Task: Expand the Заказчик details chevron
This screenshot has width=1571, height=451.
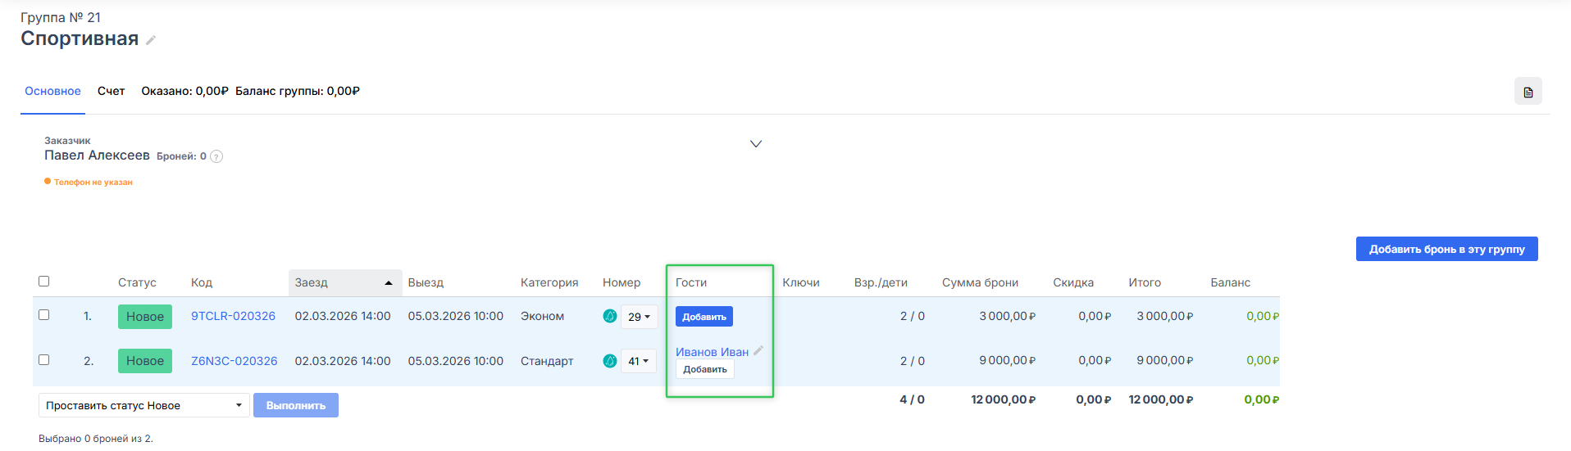Action: pyautogui.click(x=756, y=144)
